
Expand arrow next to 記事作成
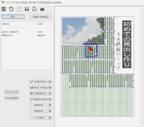[x=50, y=82]
